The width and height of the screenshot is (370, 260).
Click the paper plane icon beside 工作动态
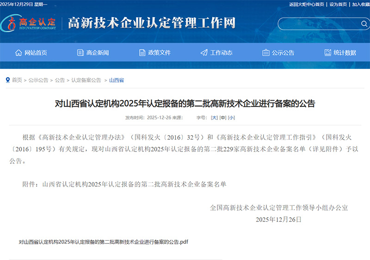point(204,53)
